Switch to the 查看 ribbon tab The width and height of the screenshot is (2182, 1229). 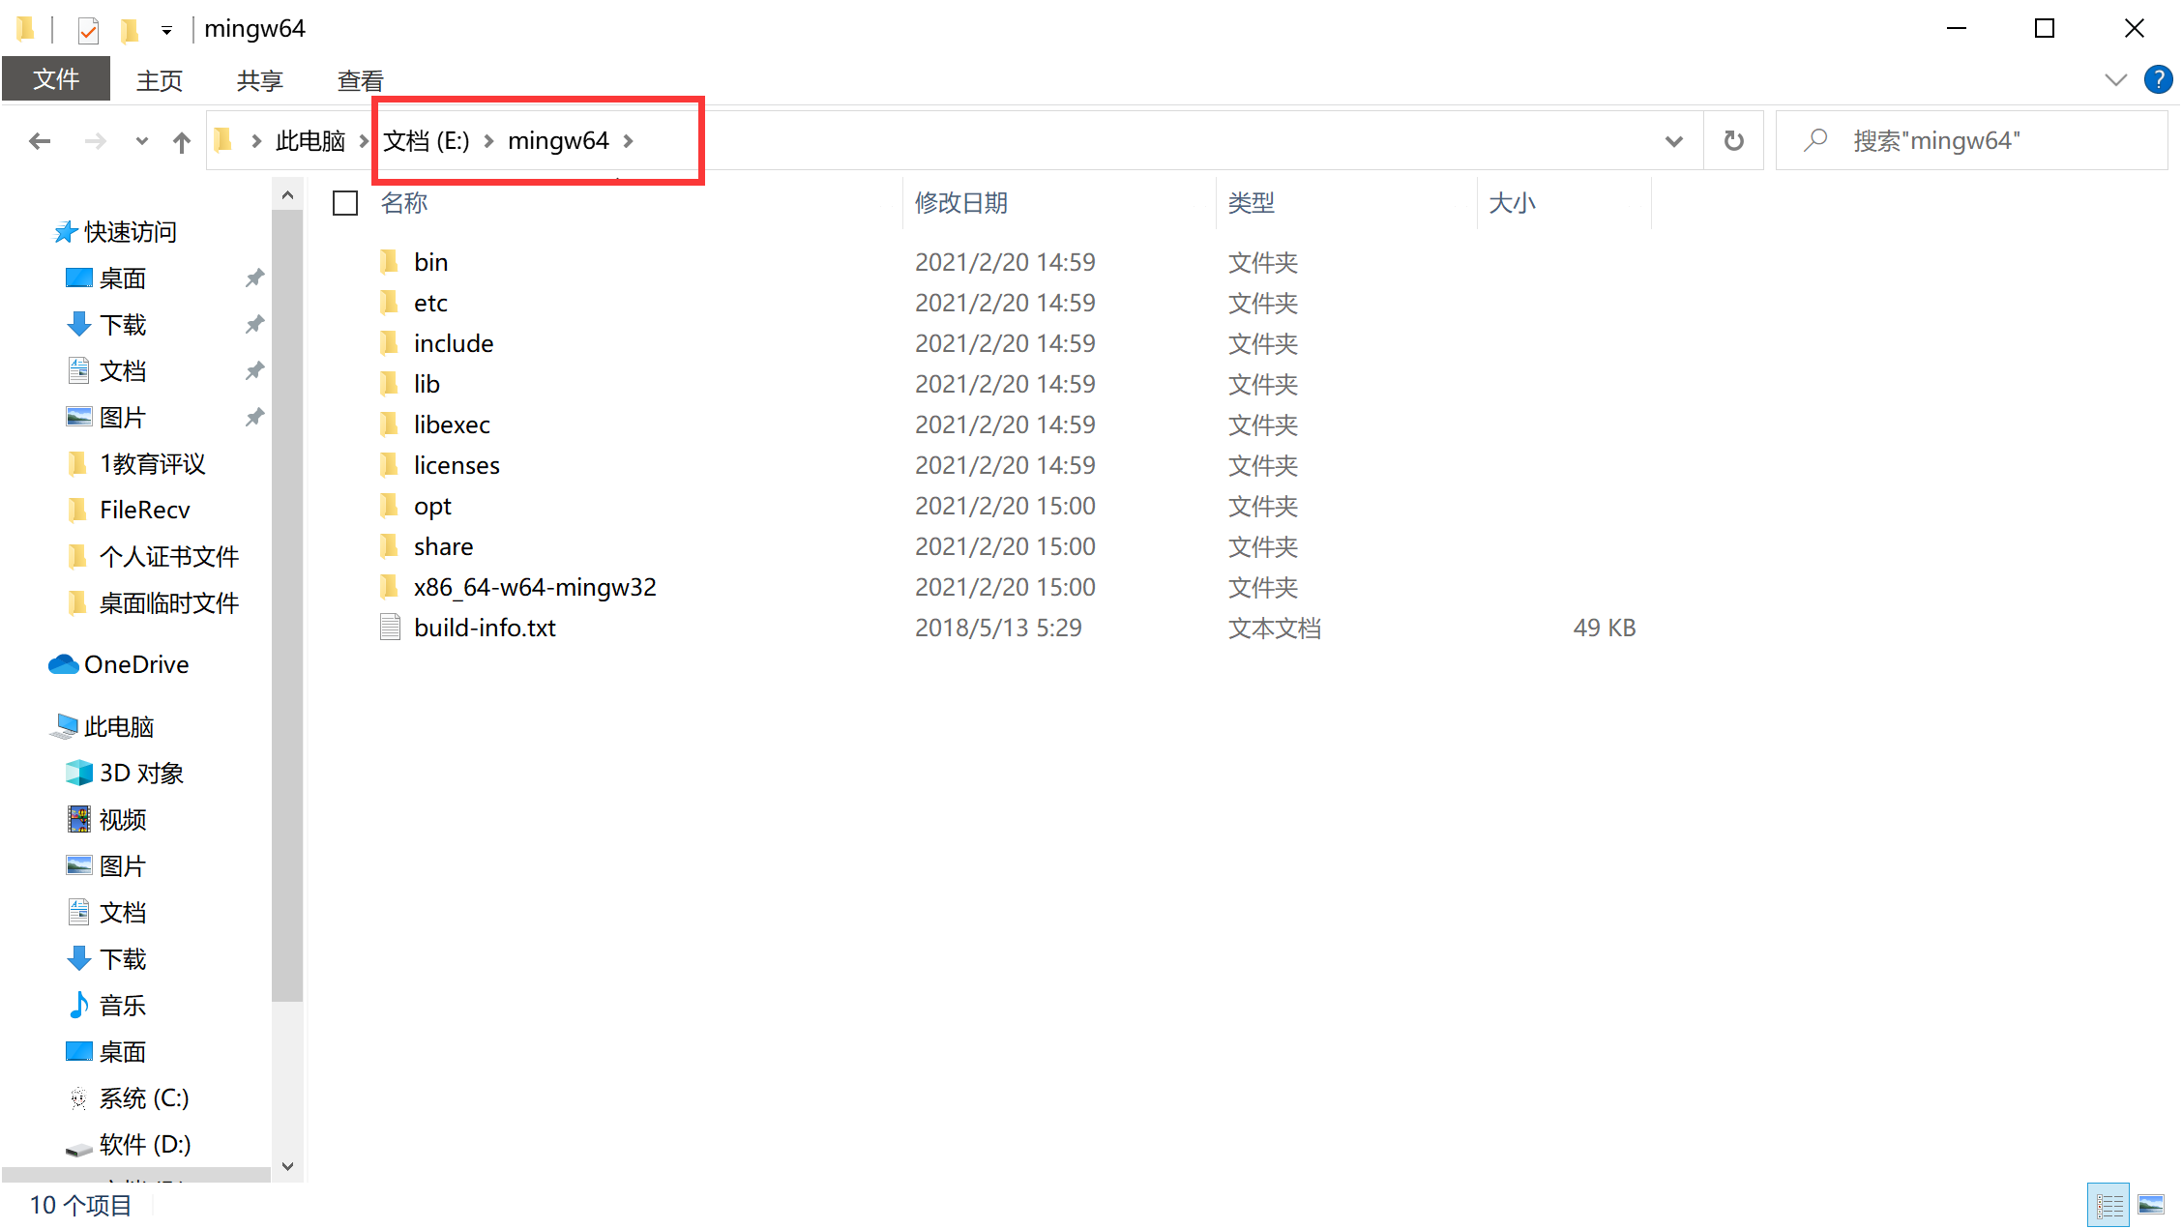pos(360,80)
